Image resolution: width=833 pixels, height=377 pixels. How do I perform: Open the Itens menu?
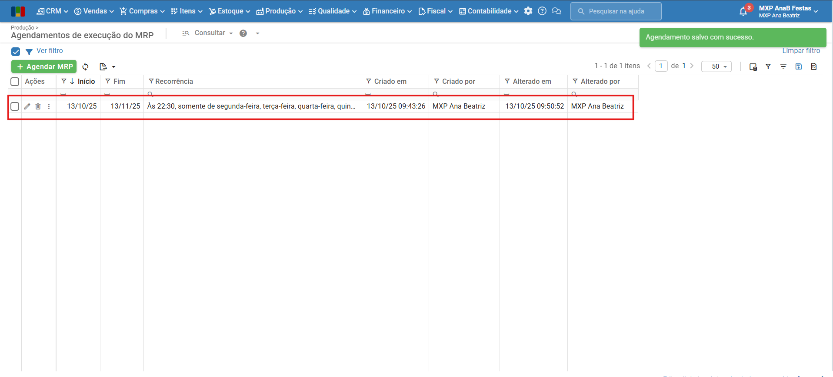click(187, 11)
